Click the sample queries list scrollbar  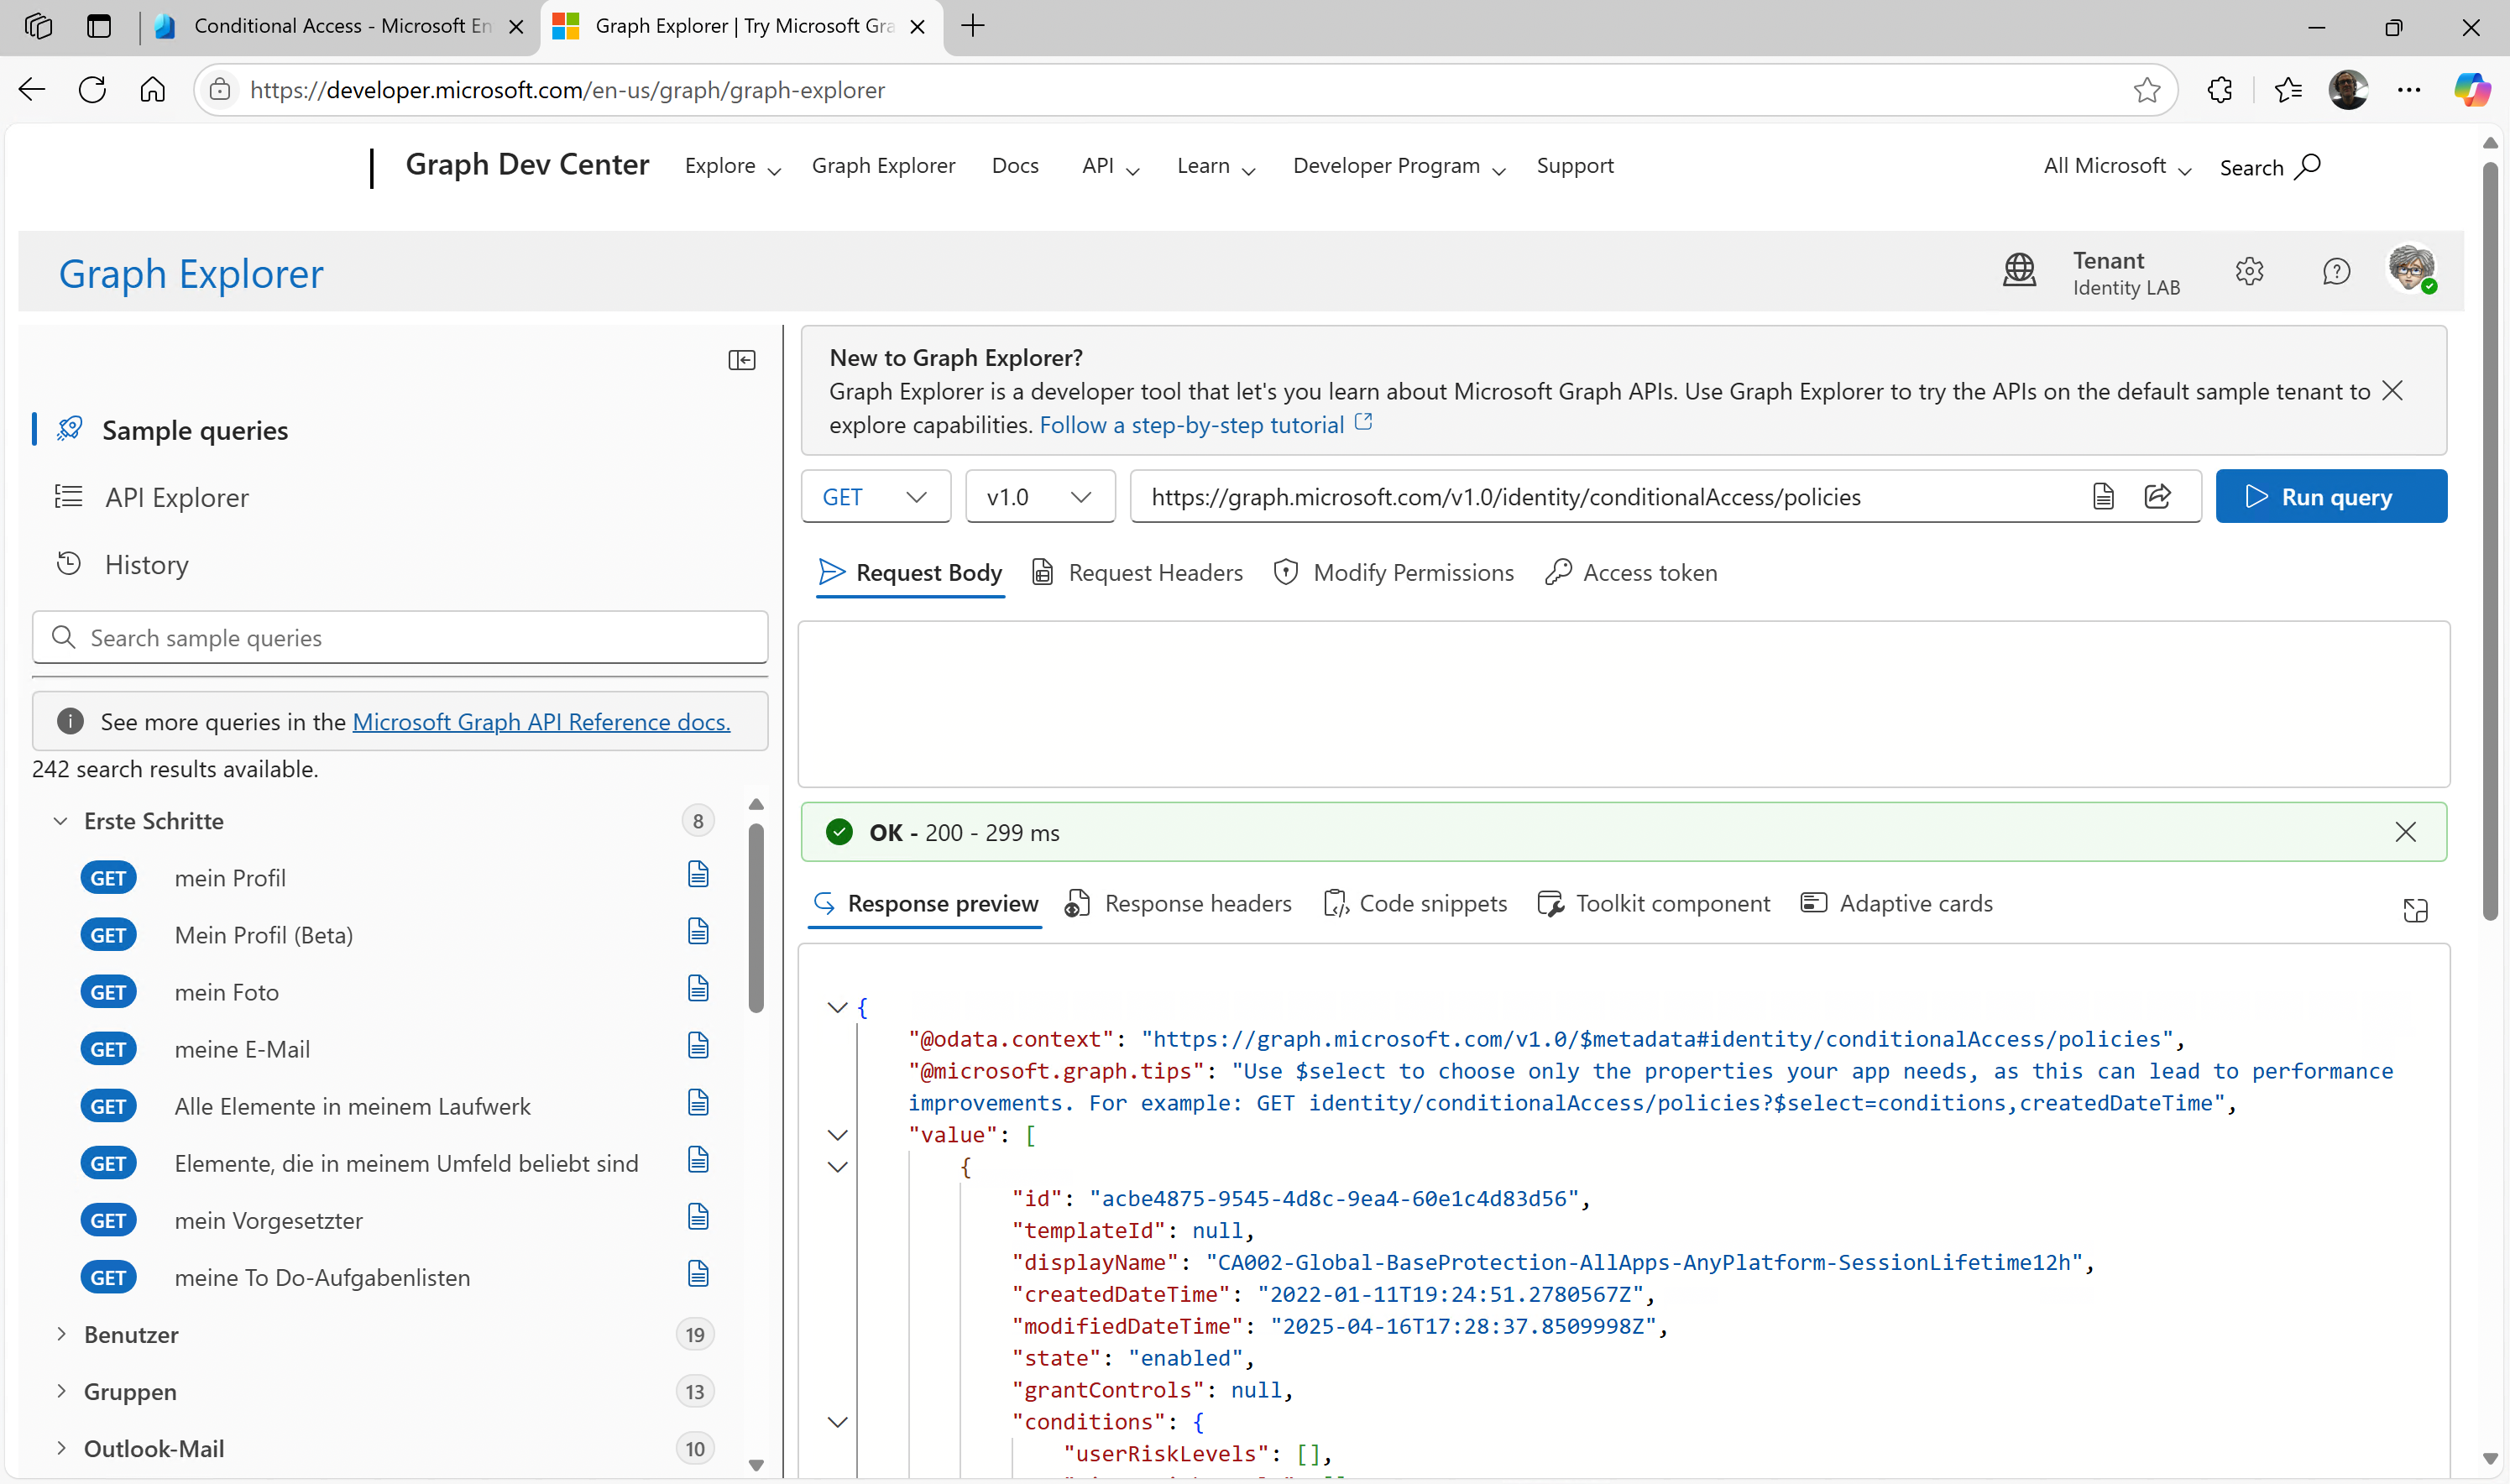tap(756, 918)
